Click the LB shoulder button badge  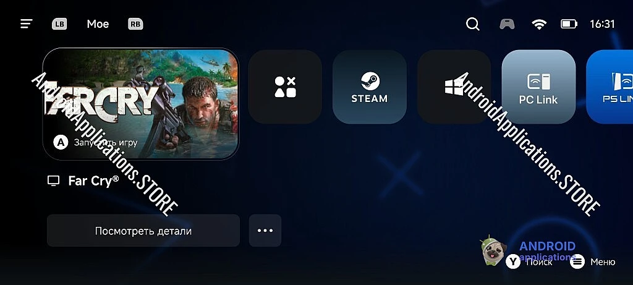(59, 24)
